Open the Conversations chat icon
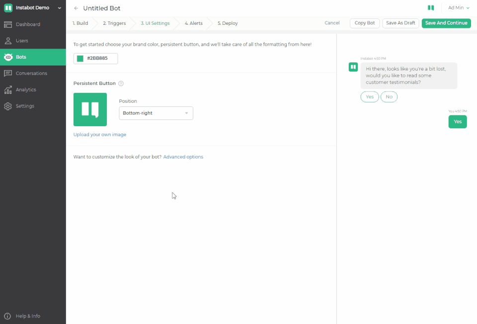Screen dimensions: 477x324 point(8,74)
